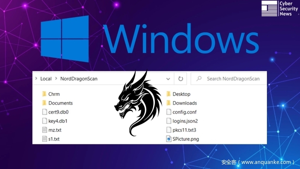Navigate to the Local breadcrumb
The height and width of the screenshot is (169, 300).
point(46,79)
